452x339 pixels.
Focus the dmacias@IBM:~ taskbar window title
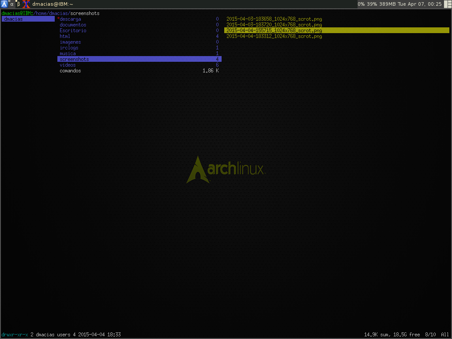pyautogui.click(x=53, y=4)
